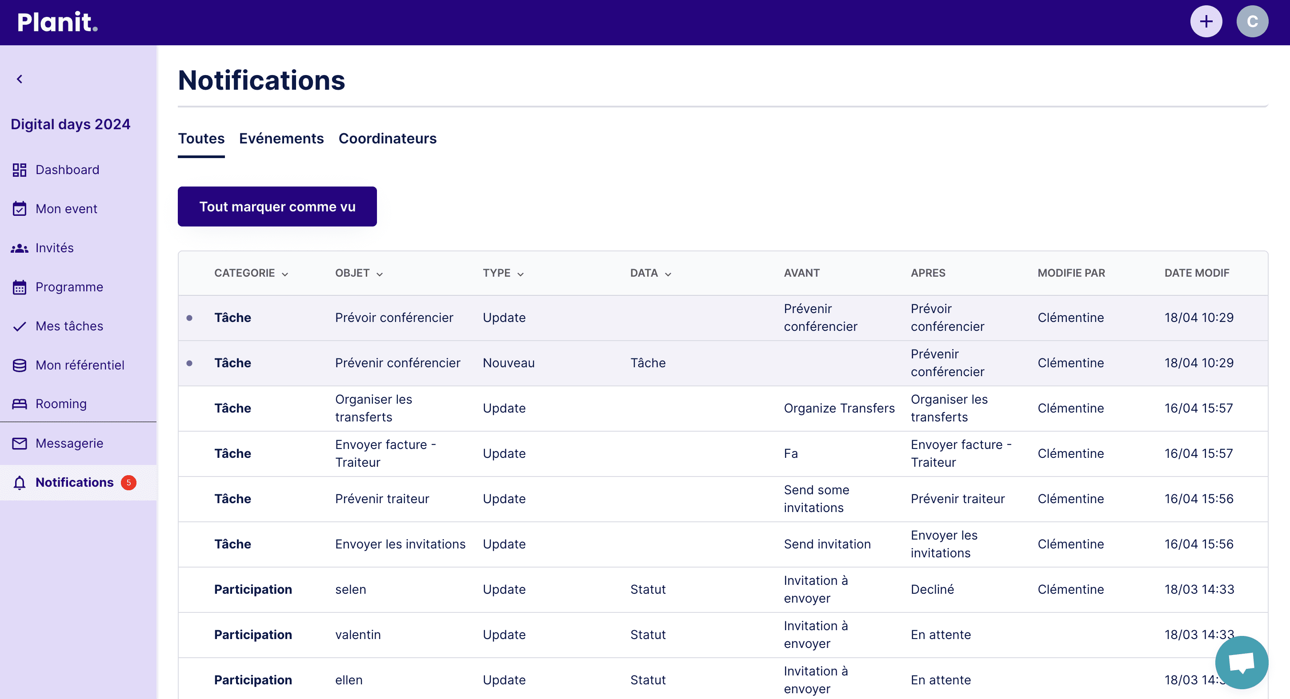The height and width of the screenshot is (699, 1290).
Task: Click the Rooming bed icon
Action: click(x=20, y=404)
